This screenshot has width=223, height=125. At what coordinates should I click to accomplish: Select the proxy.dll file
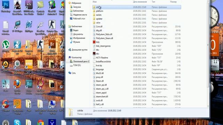click(99, 77)
